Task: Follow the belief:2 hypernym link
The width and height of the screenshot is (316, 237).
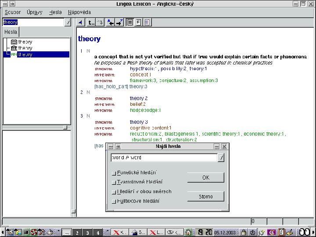Action: [x=138, y=104]
